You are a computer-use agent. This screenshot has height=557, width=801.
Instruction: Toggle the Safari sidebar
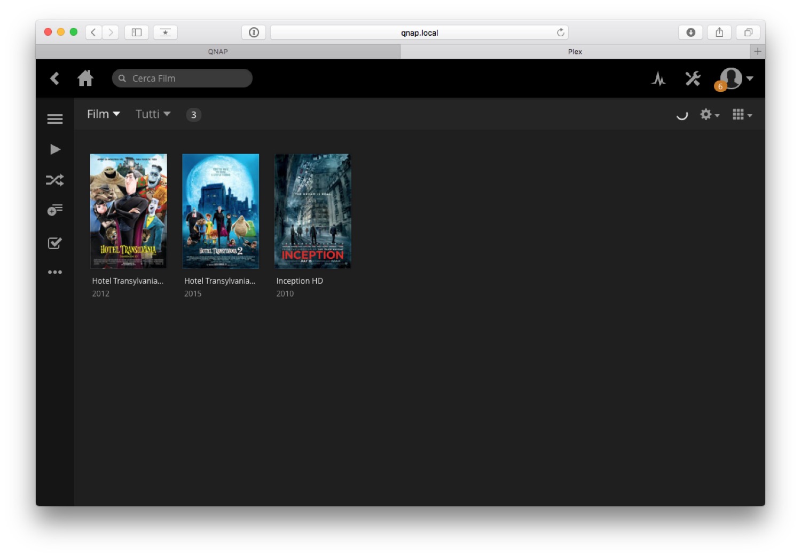coord(137,33)
